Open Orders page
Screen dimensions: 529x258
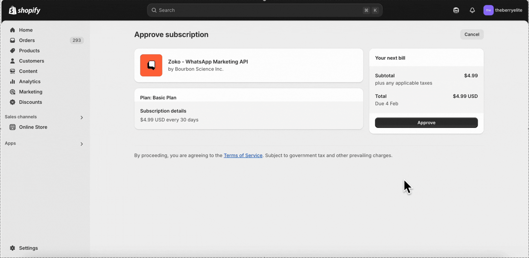pyautogui.click(x=27, y=40)
